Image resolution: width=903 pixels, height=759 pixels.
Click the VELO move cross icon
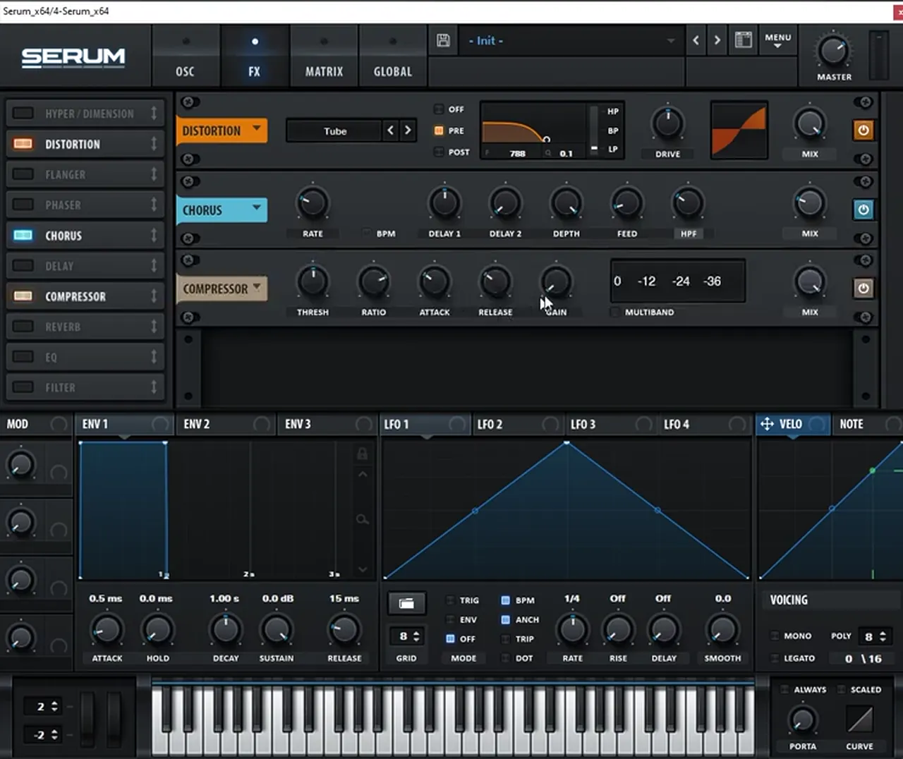point(767,424)
